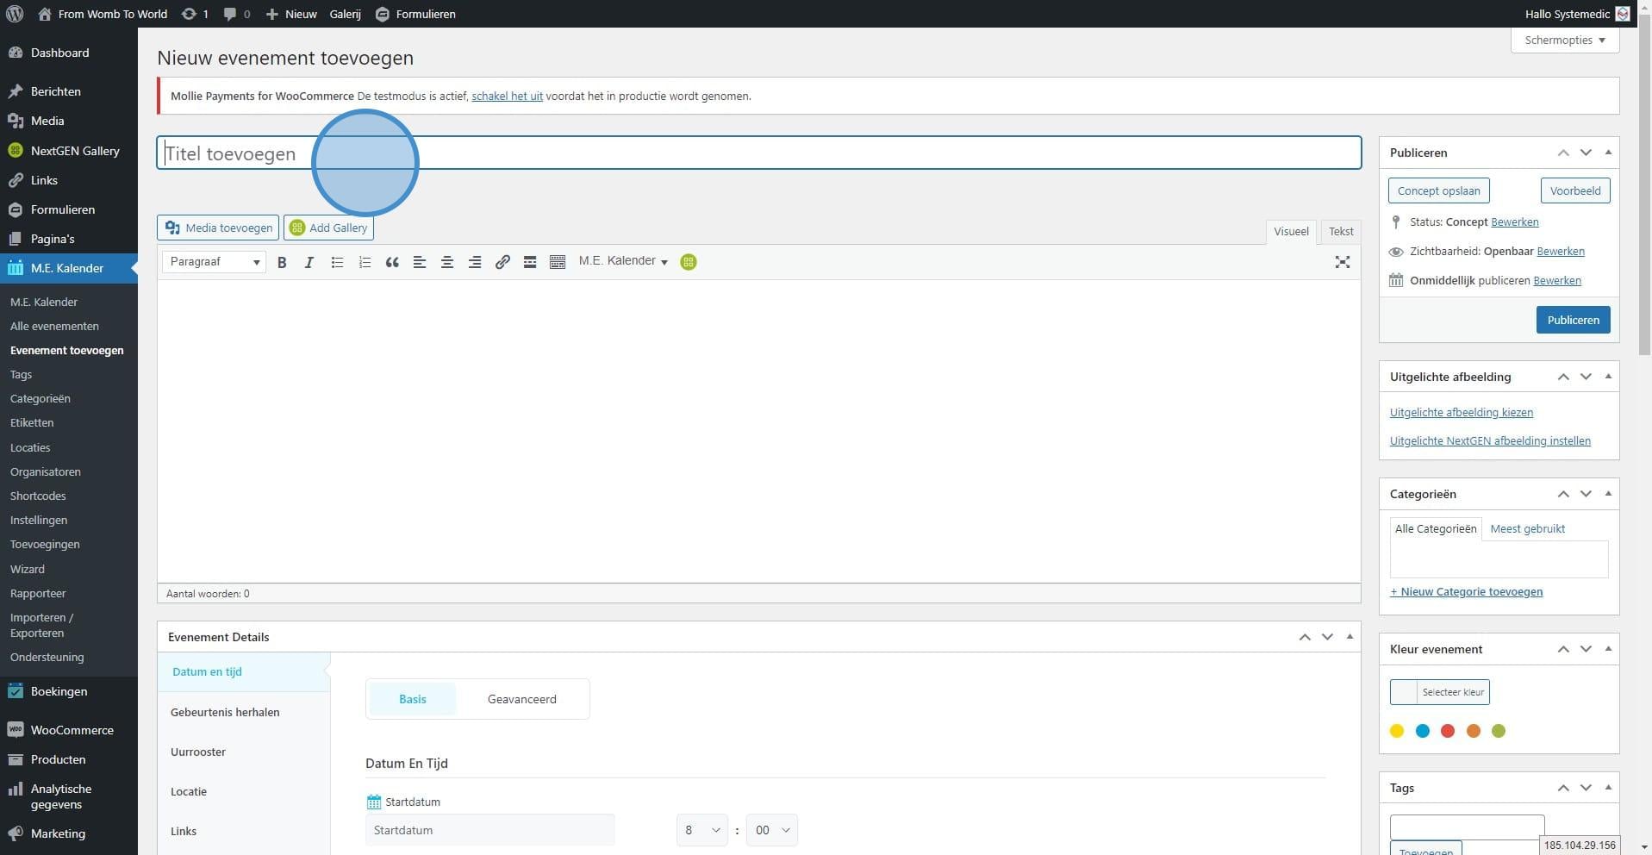The height and width of the screenshot is (855, 1652).
Task: Switch to the Visueel editor tab
Action: tap(1291, 231)
